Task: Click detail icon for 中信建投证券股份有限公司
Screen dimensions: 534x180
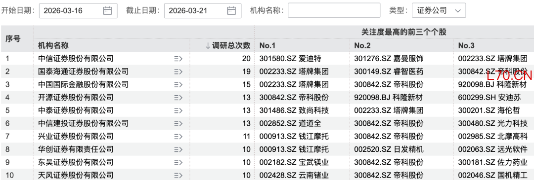Action: (178, 124)
